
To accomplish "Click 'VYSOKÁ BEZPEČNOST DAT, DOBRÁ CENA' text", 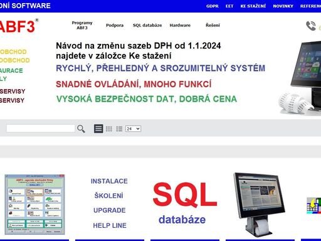I will tap(147, 99).
